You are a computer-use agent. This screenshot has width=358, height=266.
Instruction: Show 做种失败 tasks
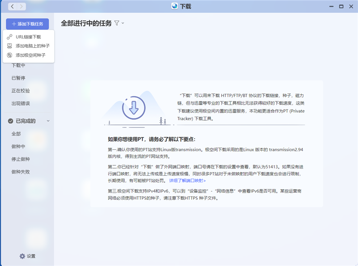[21, 171]
